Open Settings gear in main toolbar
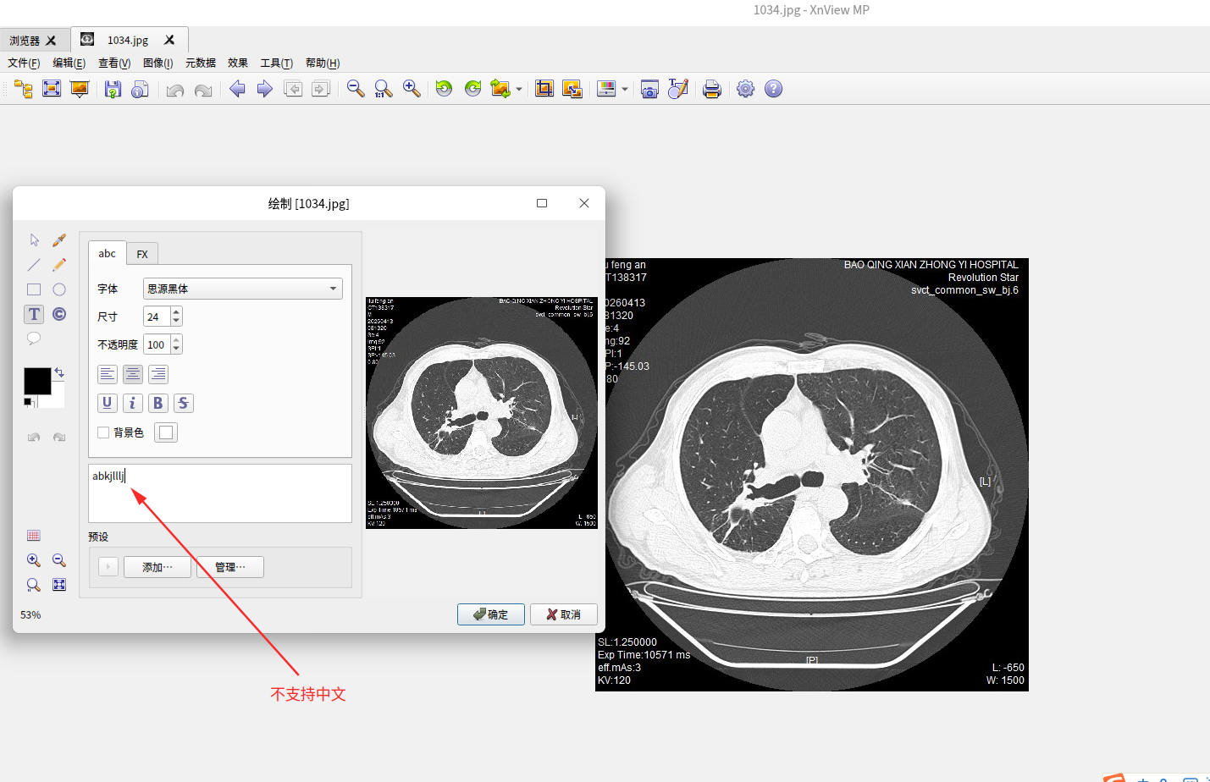Viewport: 1210px width, 782px height. tap(745, 89)
